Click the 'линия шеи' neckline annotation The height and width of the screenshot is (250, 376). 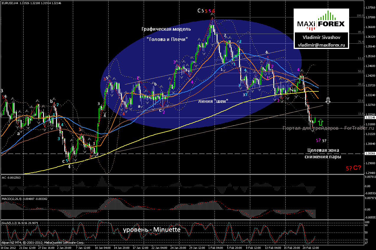tap(213, 101)
